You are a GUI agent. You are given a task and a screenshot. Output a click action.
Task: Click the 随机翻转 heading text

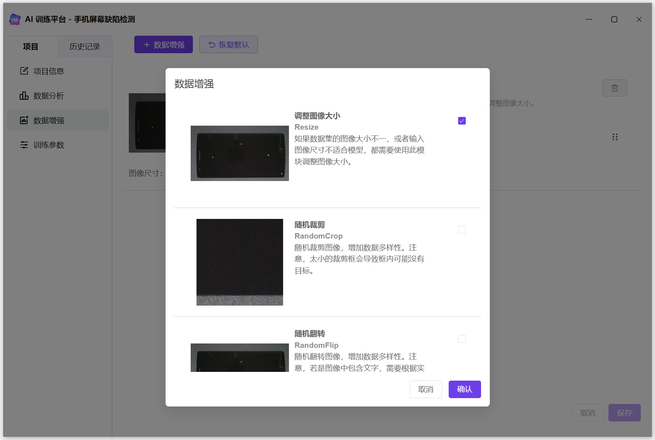pyautogui.click(x=310, y=334)
